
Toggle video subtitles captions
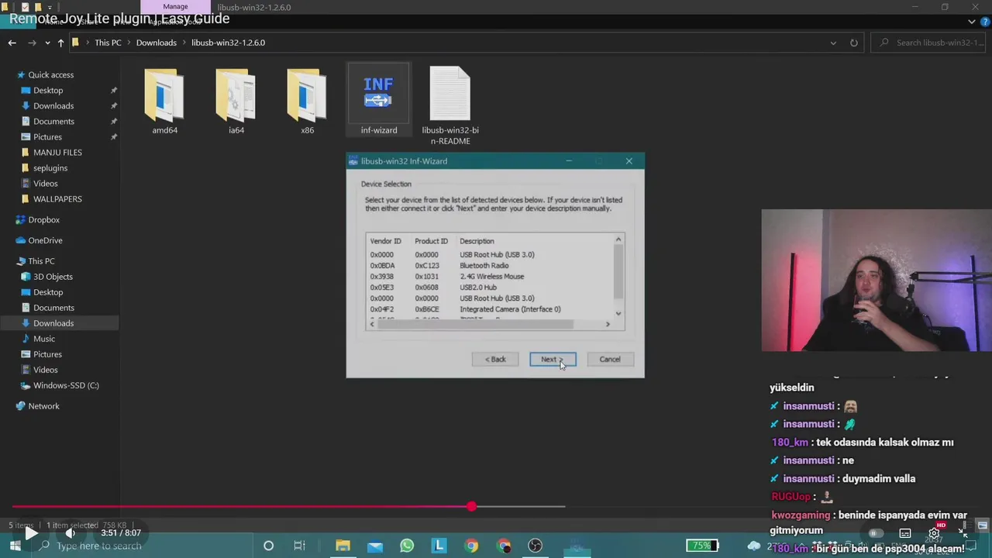[x=905, y=533]
